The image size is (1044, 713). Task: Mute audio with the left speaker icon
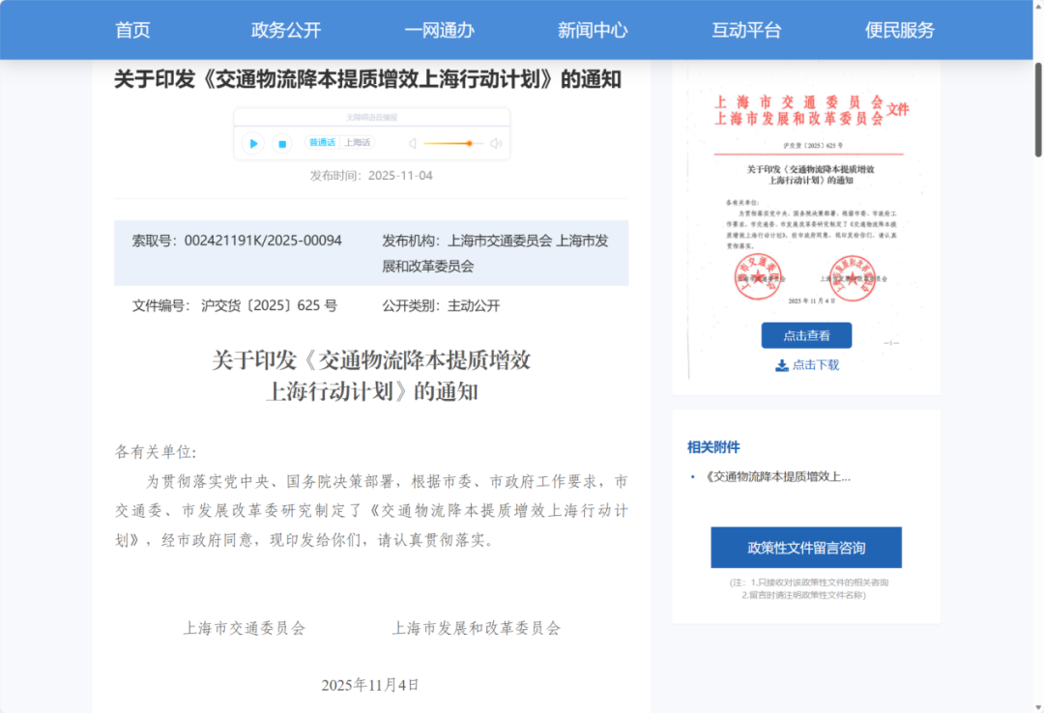tap(413, 143)
